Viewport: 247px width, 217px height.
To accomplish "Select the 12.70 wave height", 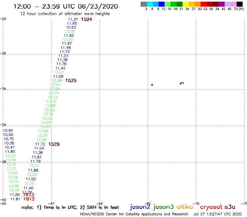I will 13,182.
